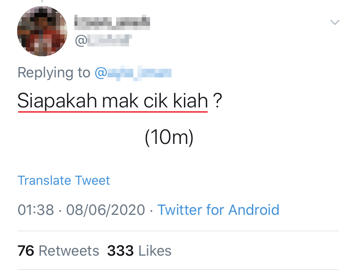This screenshot has width=356, height=272.
Task: Click the "Retweets" label
Action: pyautogui.click(x=69, y=251)
